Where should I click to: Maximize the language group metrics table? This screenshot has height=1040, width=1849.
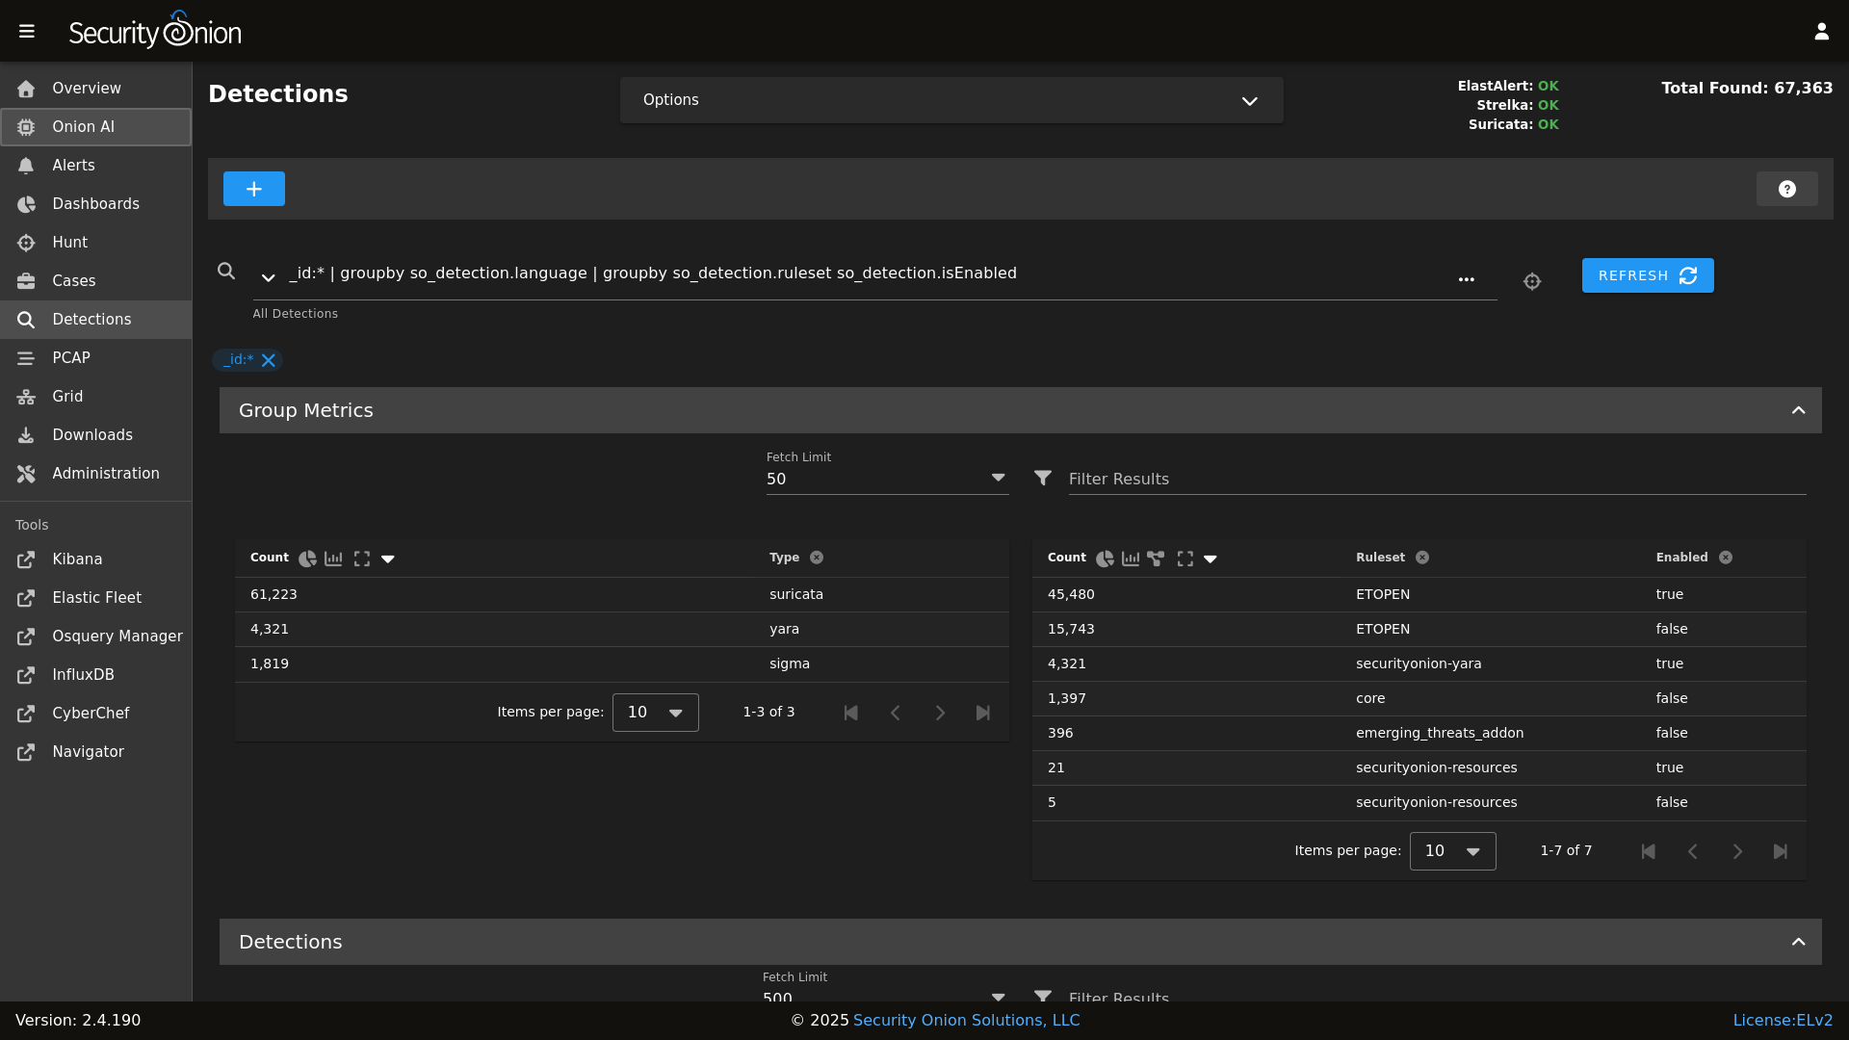tap(363, 559)
